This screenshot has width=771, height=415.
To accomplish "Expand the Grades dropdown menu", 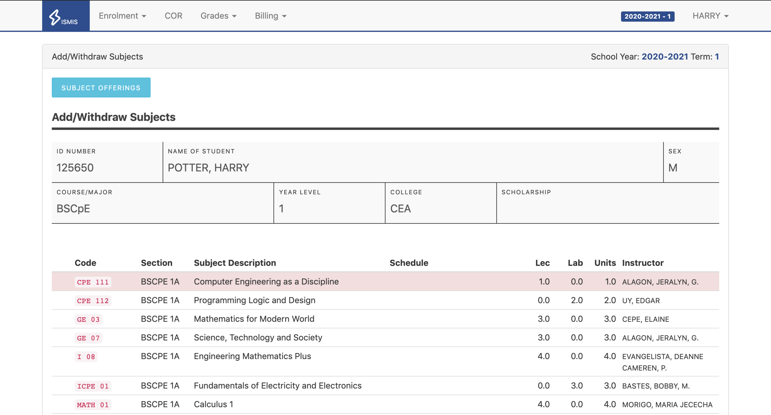I will pyautogui.click(x=218, y=16).
